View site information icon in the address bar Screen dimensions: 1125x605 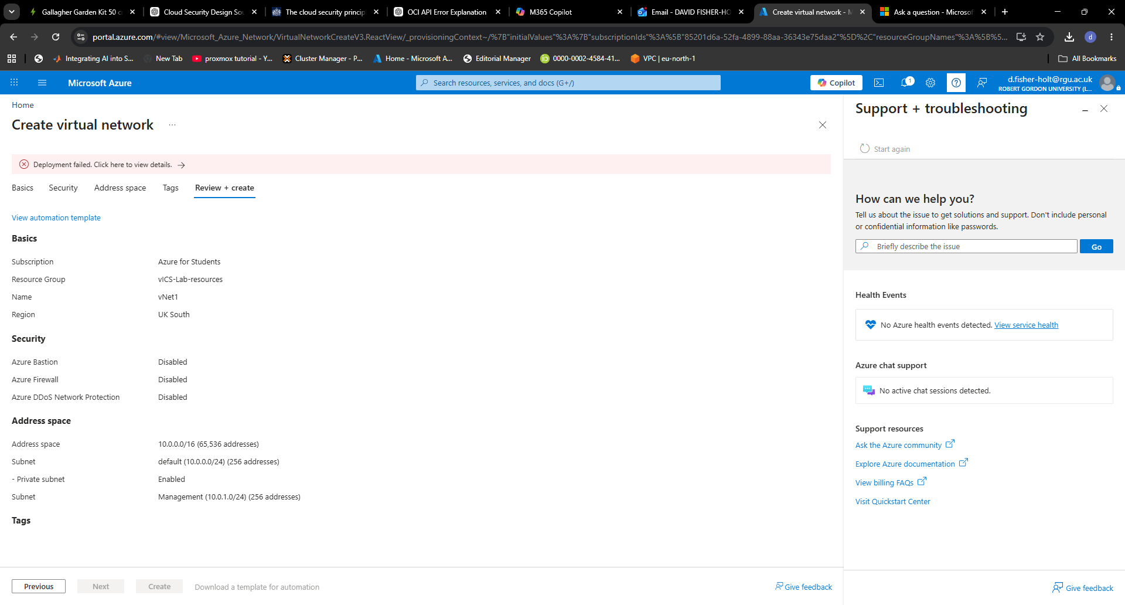tap(81, 37)
